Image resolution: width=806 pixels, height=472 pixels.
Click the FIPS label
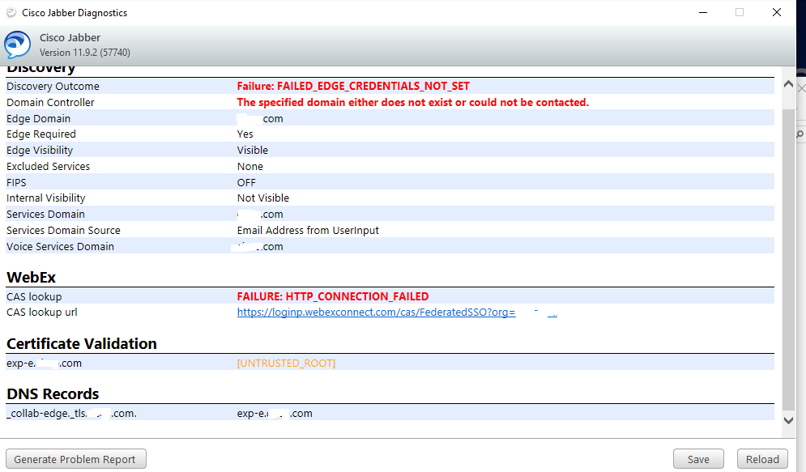[x=16, y=183]
